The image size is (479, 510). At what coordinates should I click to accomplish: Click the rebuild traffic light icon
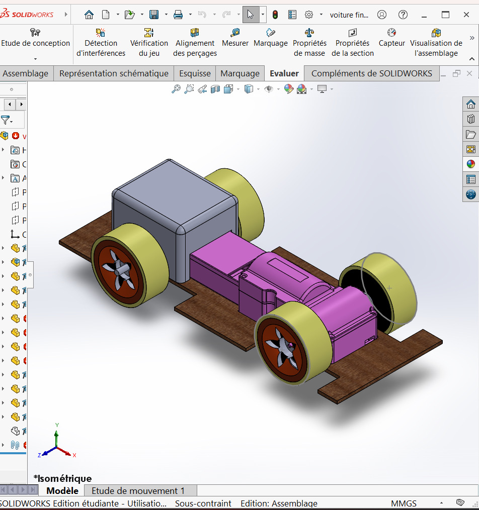pyautogui.click(x=275, y=15)
